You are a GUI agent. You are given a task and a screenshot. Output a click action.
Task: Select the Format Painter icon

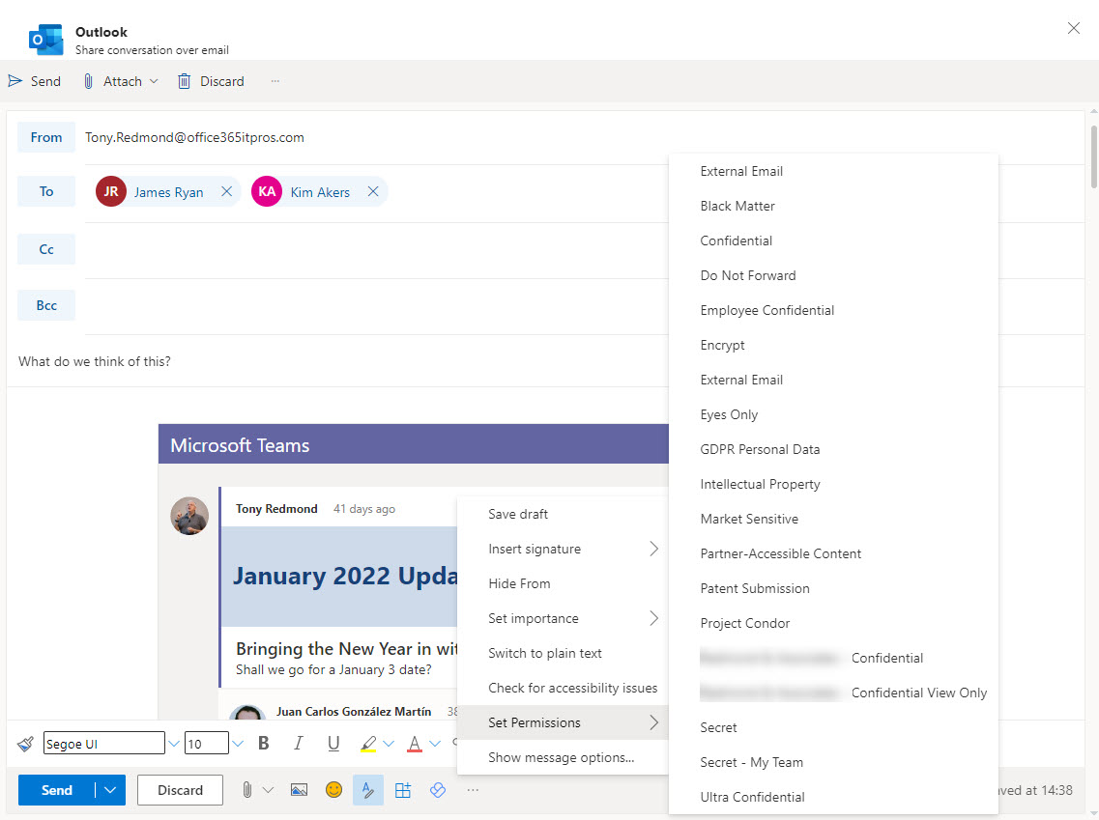coord(25,743)
